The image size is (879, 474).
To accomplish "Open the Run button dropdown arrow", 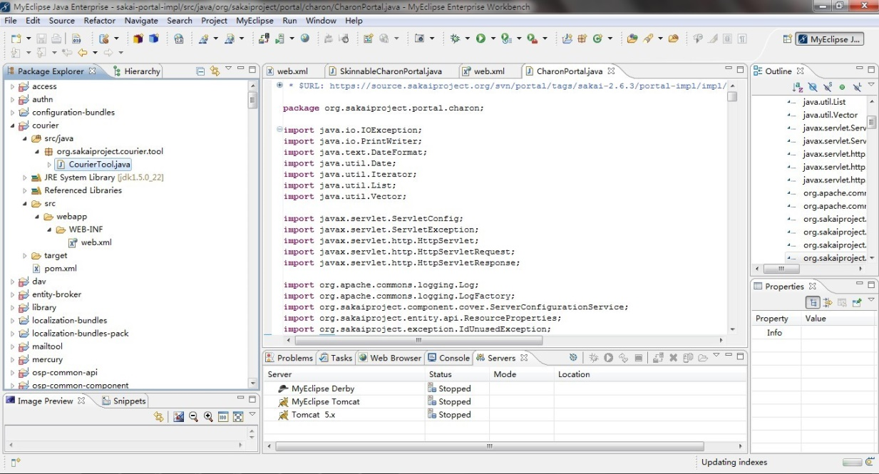I will (x=493, y=38).
